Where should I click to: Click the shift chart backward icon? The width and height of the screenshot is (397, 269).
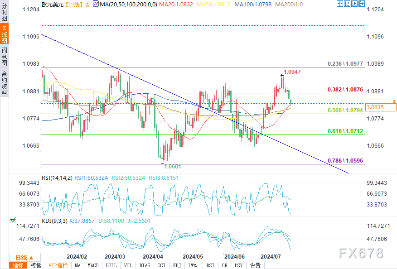click(347, 4)
